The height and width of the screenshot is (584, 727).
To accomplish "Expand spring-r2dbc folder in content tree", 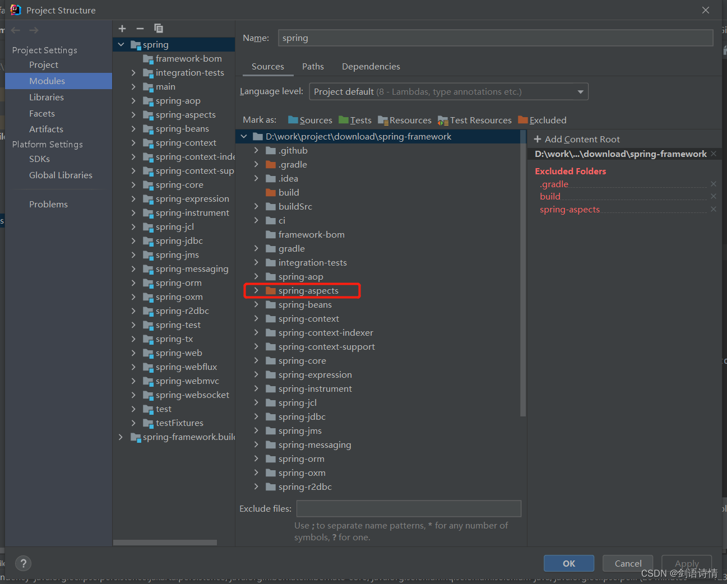I will [x=256, y=486].
